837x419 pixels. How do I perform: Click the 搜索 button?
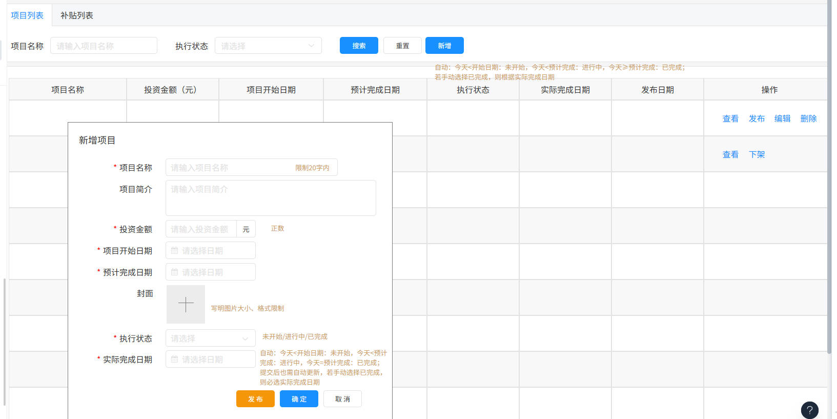pos(359,46)
